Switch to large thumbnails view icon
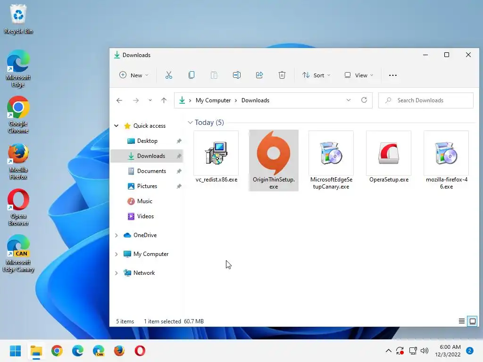483x362 pixels. [x=473, y=321]
